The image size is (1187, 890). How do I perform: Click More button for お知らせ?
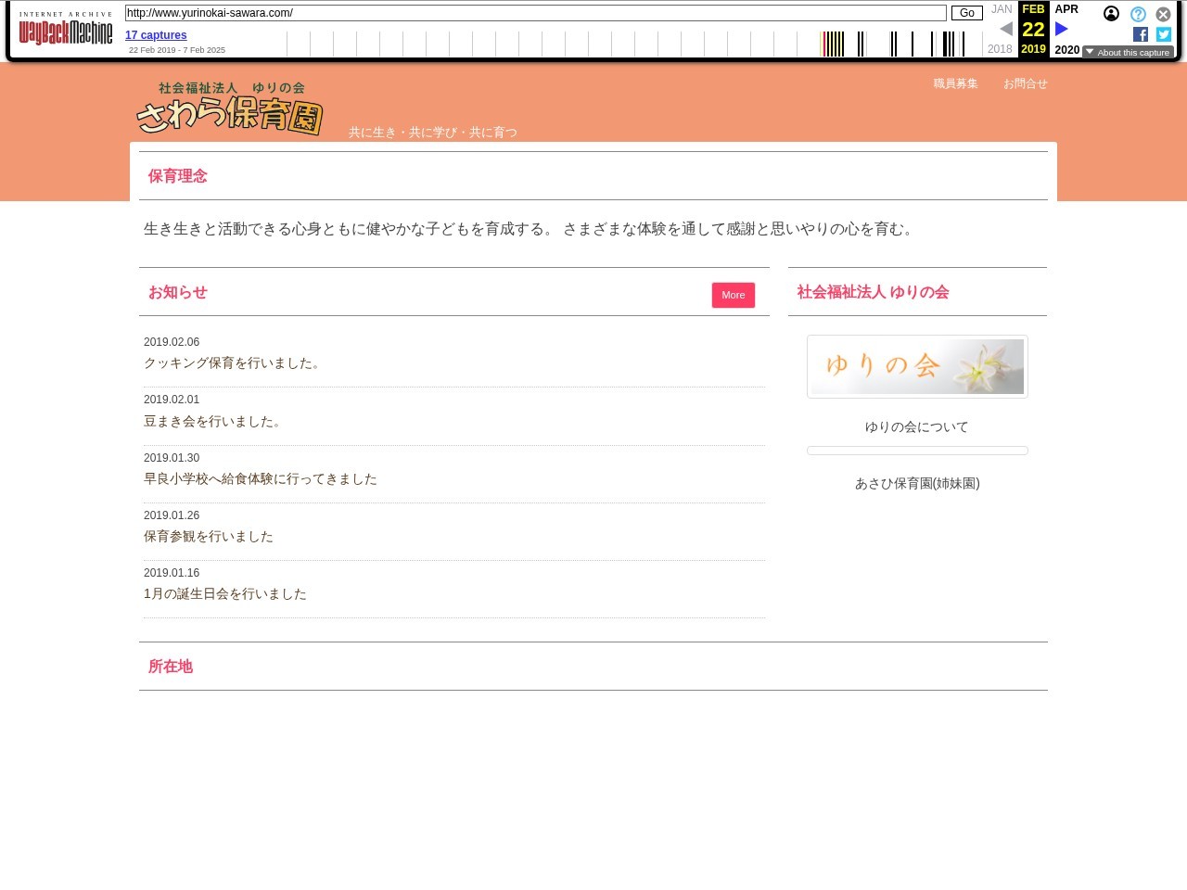[733, 295]
